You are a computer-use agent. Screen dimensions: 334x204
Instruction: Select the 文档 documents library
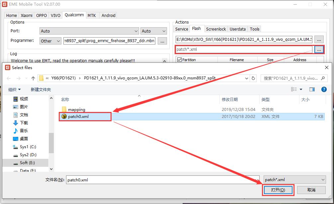click(x=21, y=115)
